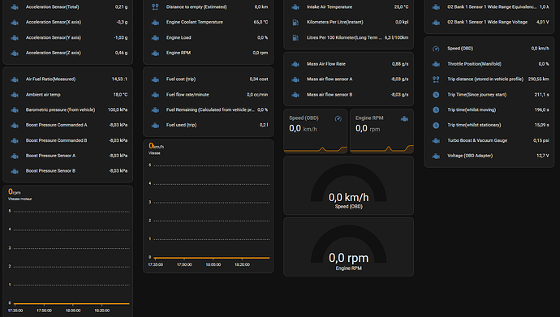Select the Turbo Boost & Vacuum Gauge row
560x317 pixels.
(x=489, y=140)
